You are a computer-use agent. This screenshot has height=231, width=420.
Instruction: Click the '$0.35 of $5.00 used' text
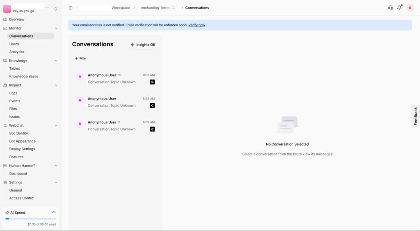coord(41,224)
